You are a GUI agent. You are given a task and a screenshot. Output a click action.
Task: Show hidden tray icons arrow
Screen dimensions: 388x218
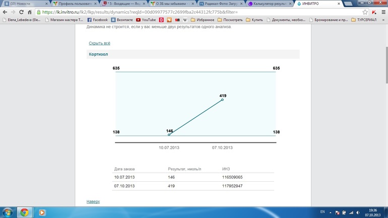pos(330,212)
